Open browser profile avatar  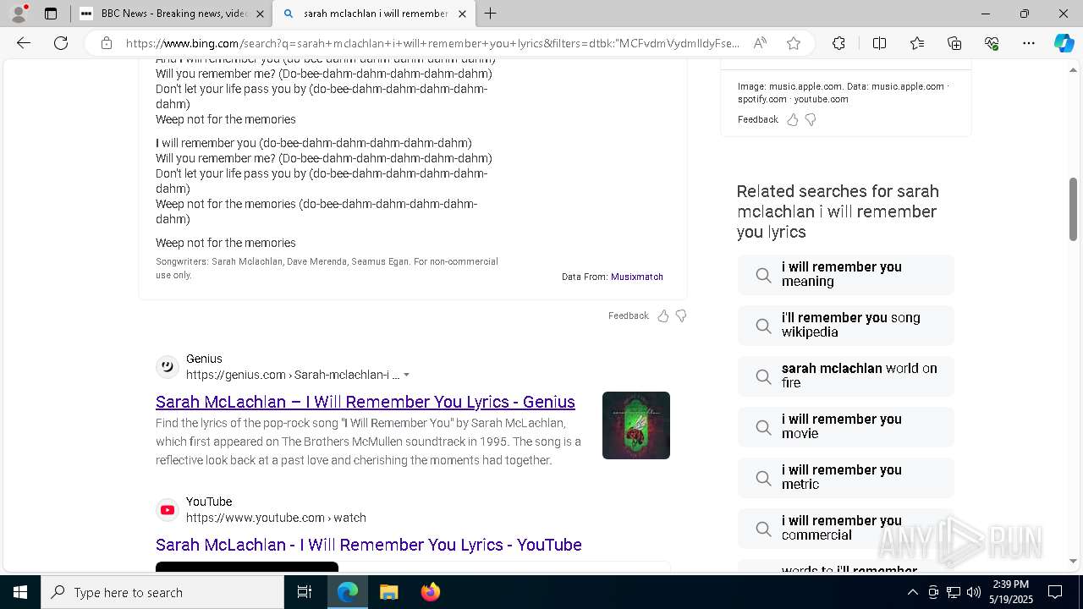tap(19, 14)
